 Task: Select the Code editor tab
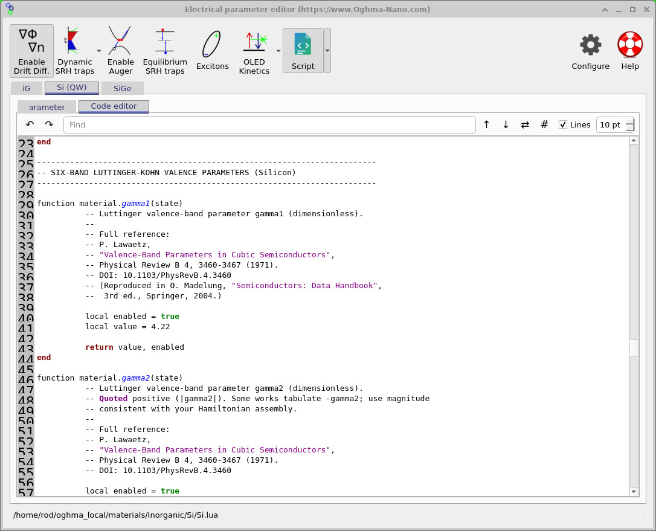(114, 106)
